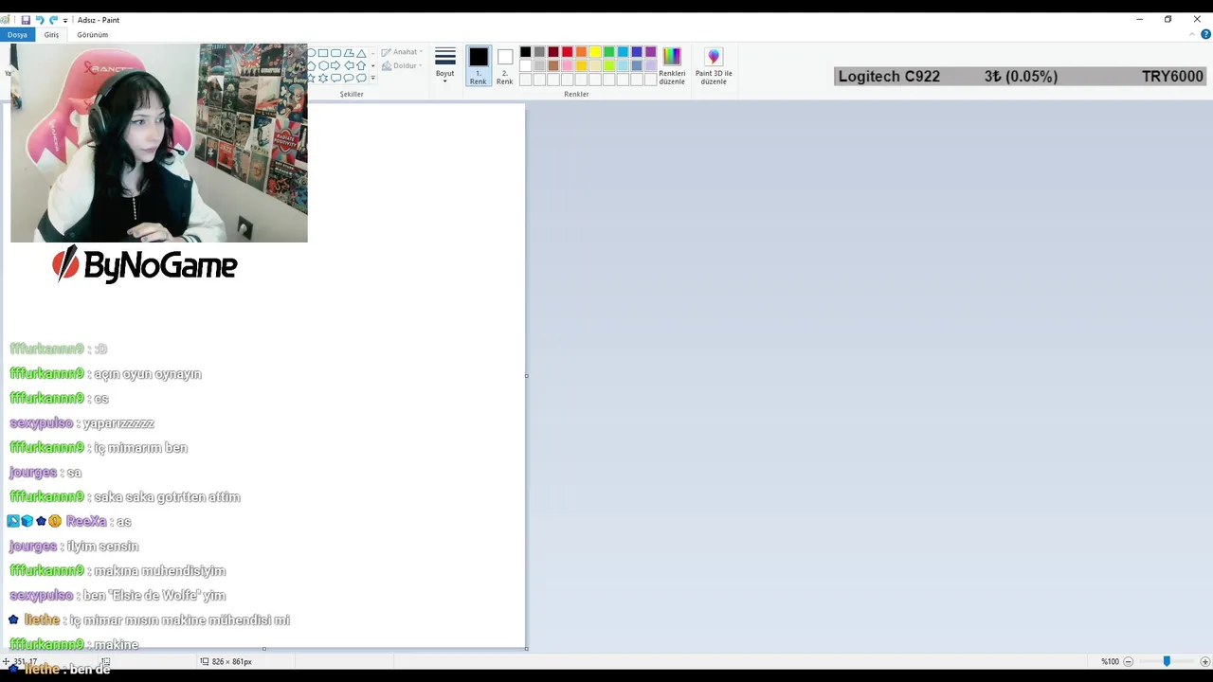Select the cloud callout shape

tap(361, 78)
